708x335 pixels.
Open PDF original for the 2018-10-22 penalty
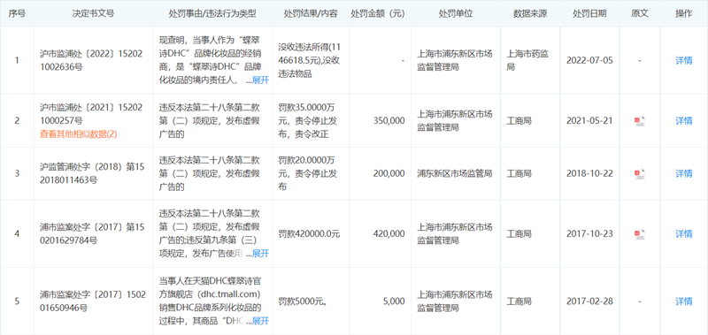point(639,173)
